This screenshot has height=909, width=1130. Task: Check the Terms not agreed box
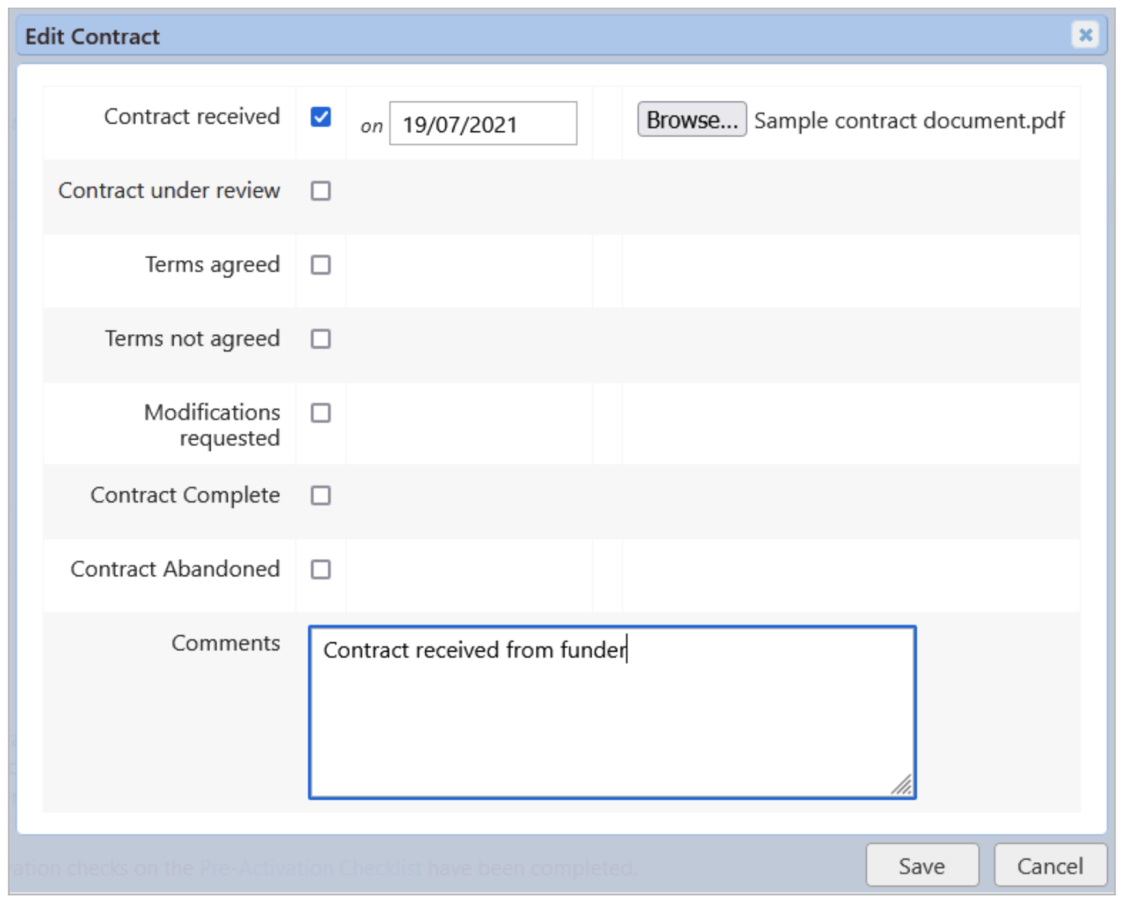pyautogui.click(x=321, y=339)
